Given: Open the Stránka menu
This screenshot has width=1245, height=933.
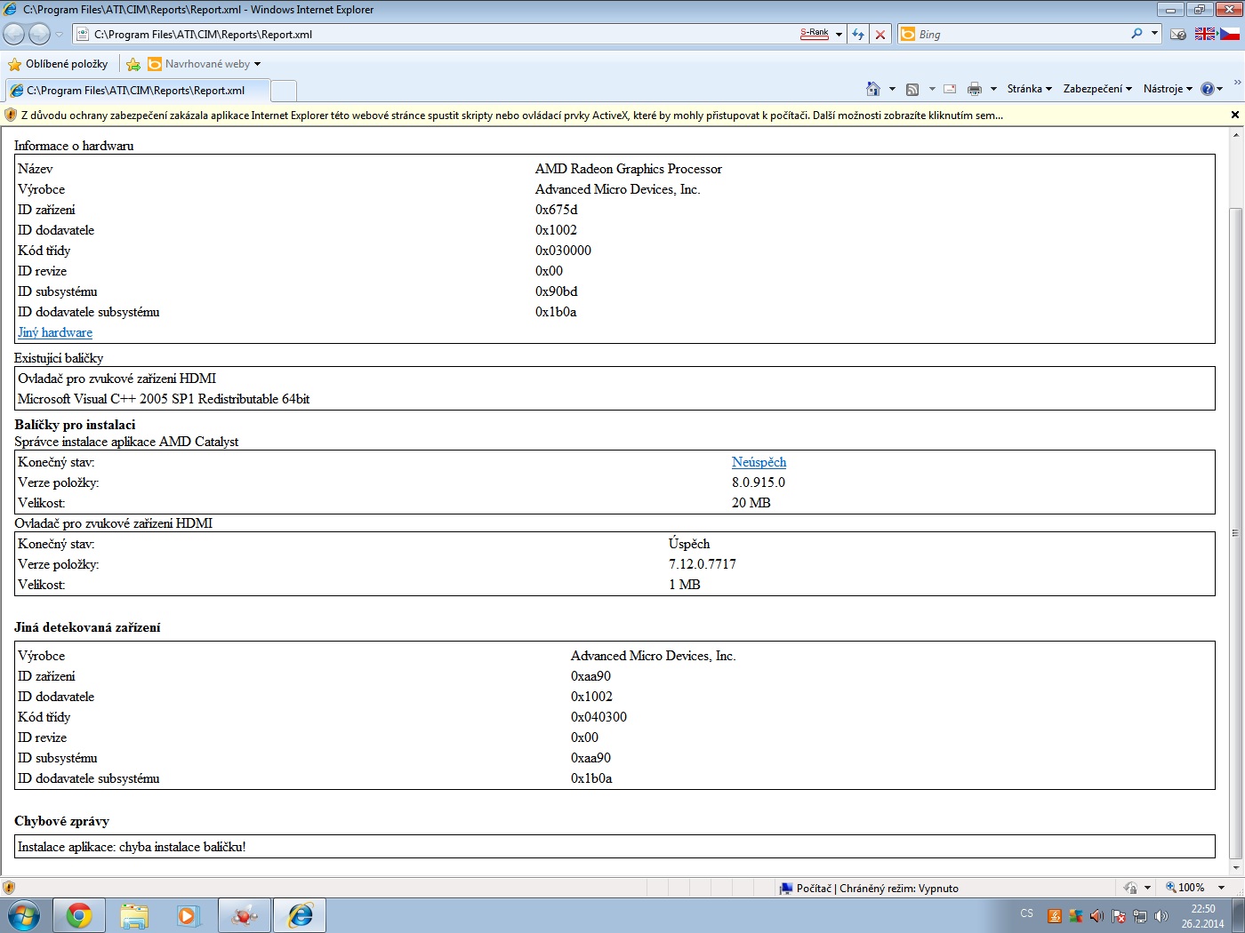Looking at the screenshot, I should (1029, 89).
